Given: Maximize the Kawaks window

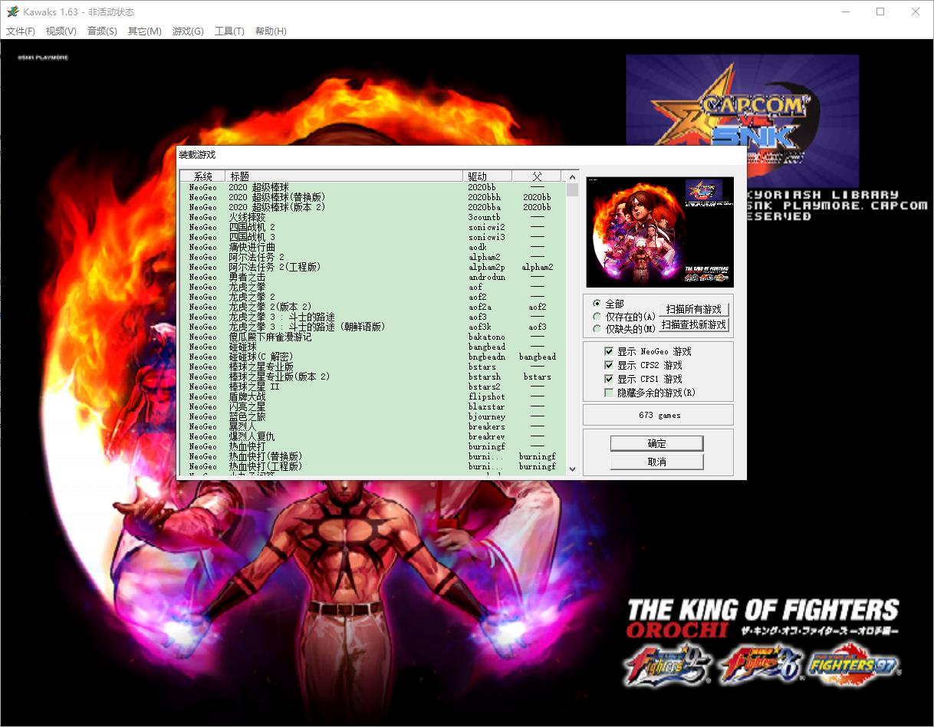Looking at the screenshot, I should (x=880, y=12).
